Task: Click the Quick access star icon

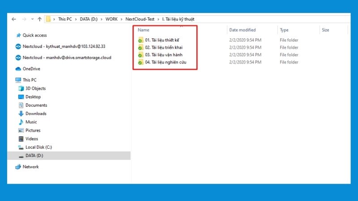Action: point(18,35)
